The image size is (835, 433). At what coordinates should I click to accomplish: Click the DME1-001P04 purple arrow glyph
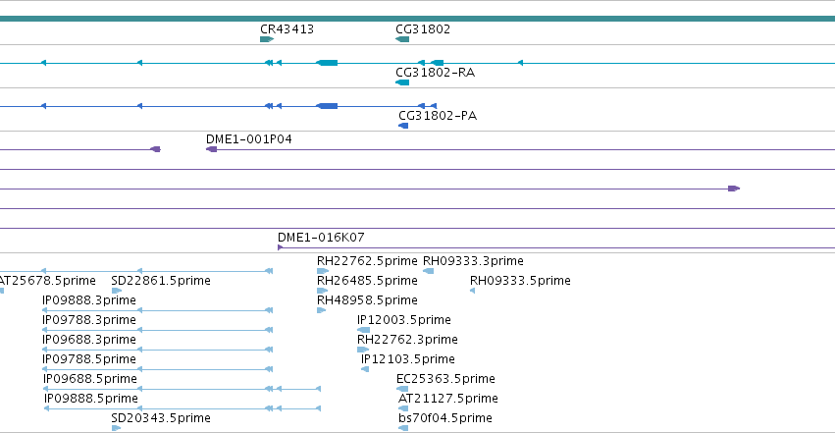(x=211, y=149)
